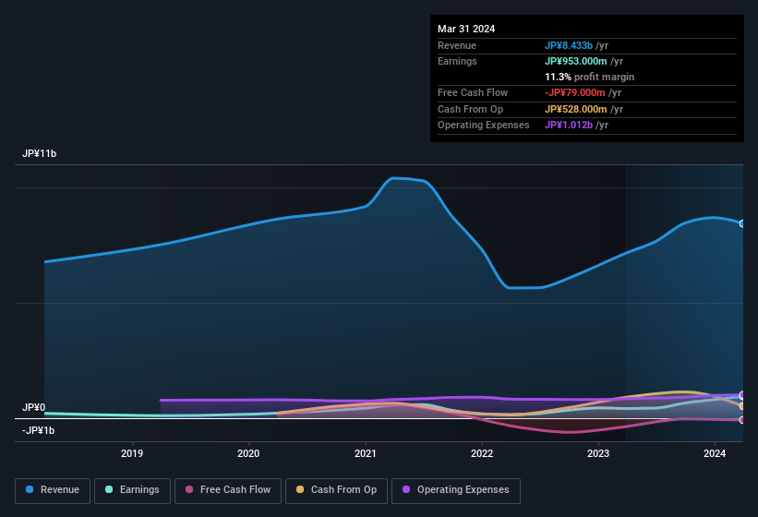The height and width of the screenshot is (517, 758).
Task: Click the -JP¥79.000m free cash flow value
Action: pyautogui.click(x=575, y=92)
